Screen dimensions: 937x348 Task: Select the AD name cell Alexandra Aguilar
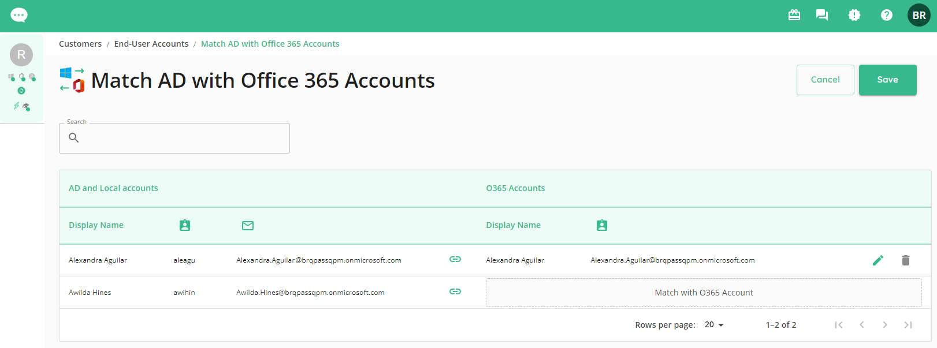(x=98, y=260)
